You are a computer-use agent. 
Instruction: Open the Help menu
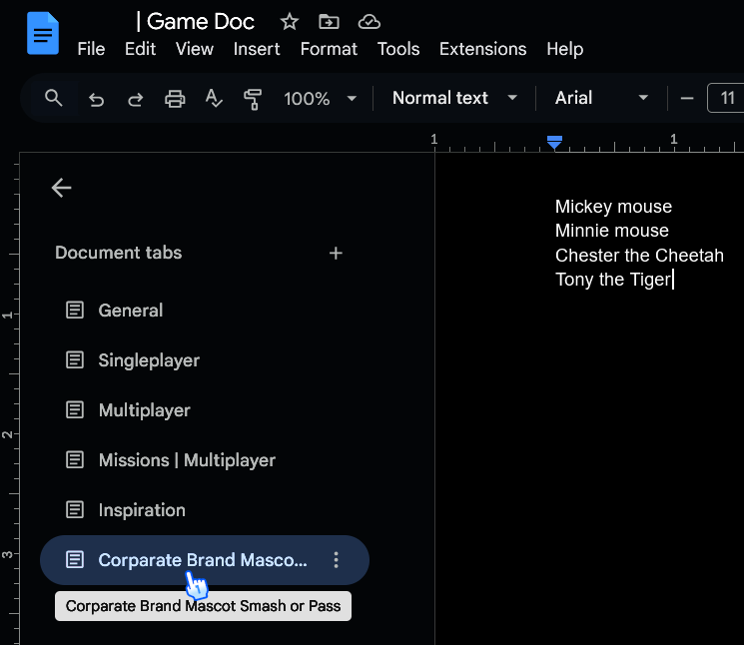tap(564, 49)
